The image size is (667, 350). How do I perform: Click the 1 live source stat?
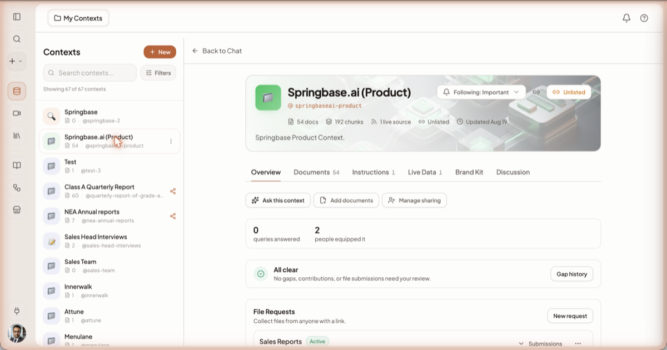391,122
